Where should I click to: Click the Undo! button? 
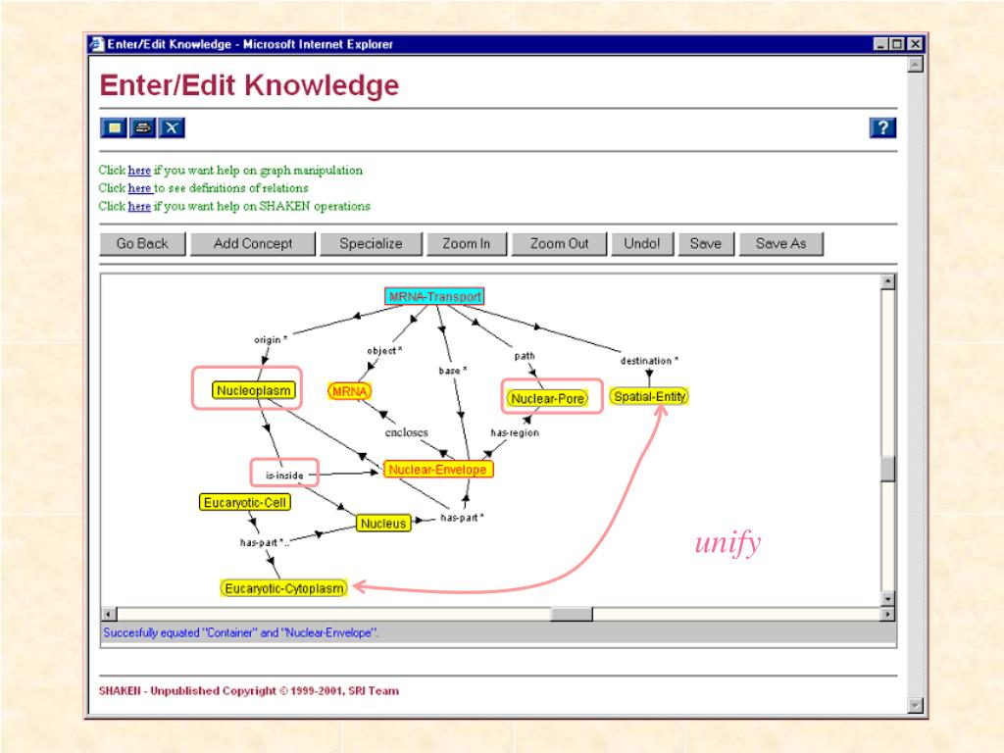click(642, 244)
